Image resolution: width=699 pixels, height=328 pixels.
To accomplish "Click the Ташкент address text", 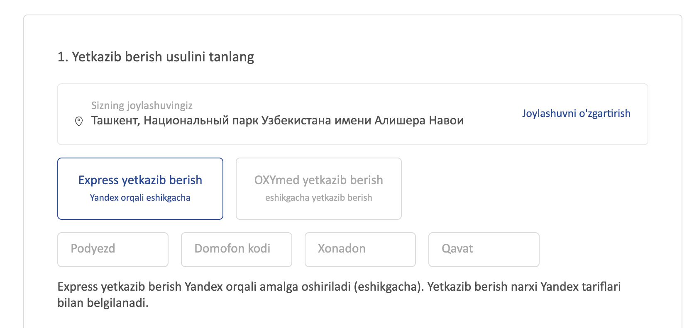I will coord(115,121).
